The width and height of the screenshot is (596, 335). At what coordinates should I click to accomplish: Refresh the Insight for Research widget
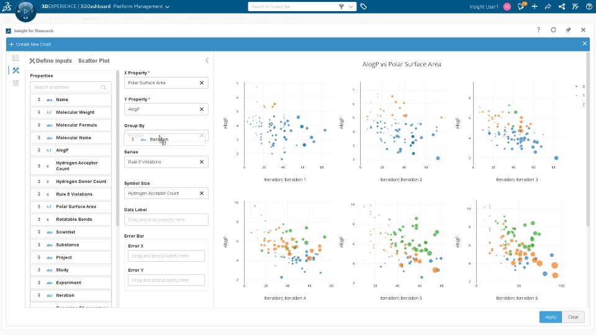pos(553,30)
